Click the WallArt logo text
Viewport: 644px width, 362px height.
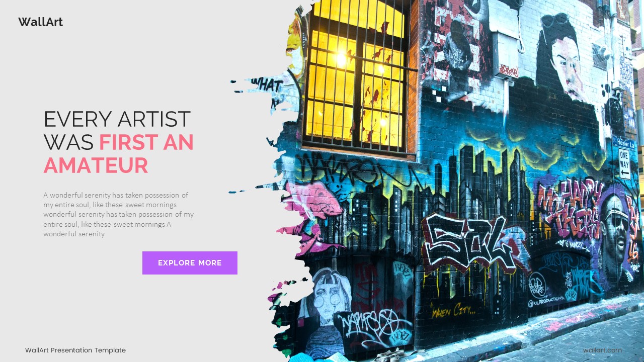[41, 22]
